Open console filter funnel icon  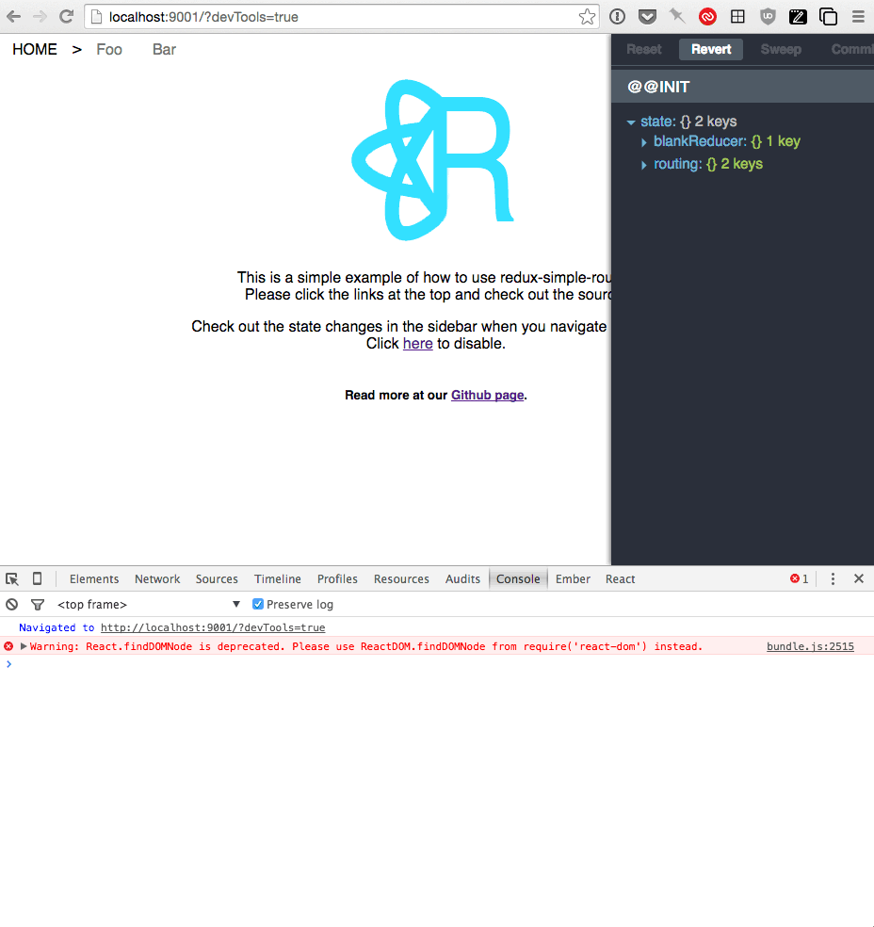[38, 604]
